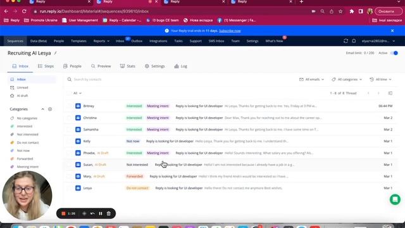Expand the All selection dropdown
Screen dimensions: 405x228
pos(77,93)
